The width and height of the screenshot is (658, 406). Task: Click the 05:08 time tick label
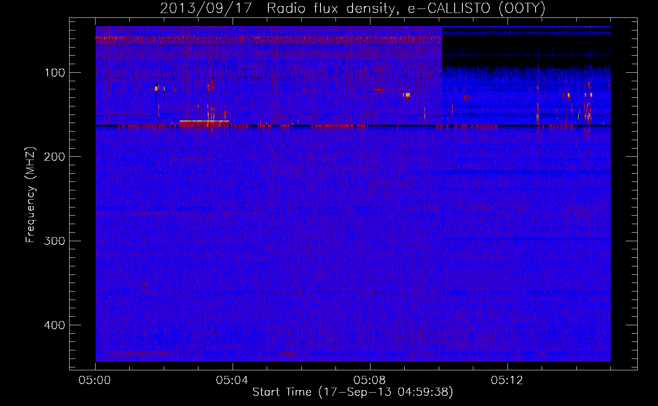pos(370,380)
